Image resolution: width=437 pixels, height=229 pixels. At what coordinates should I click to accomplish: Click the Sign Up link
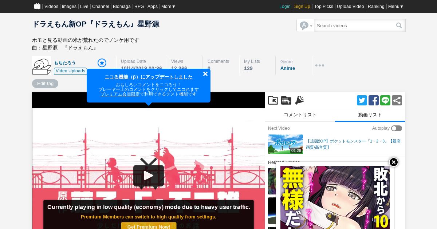coord(302,7)
